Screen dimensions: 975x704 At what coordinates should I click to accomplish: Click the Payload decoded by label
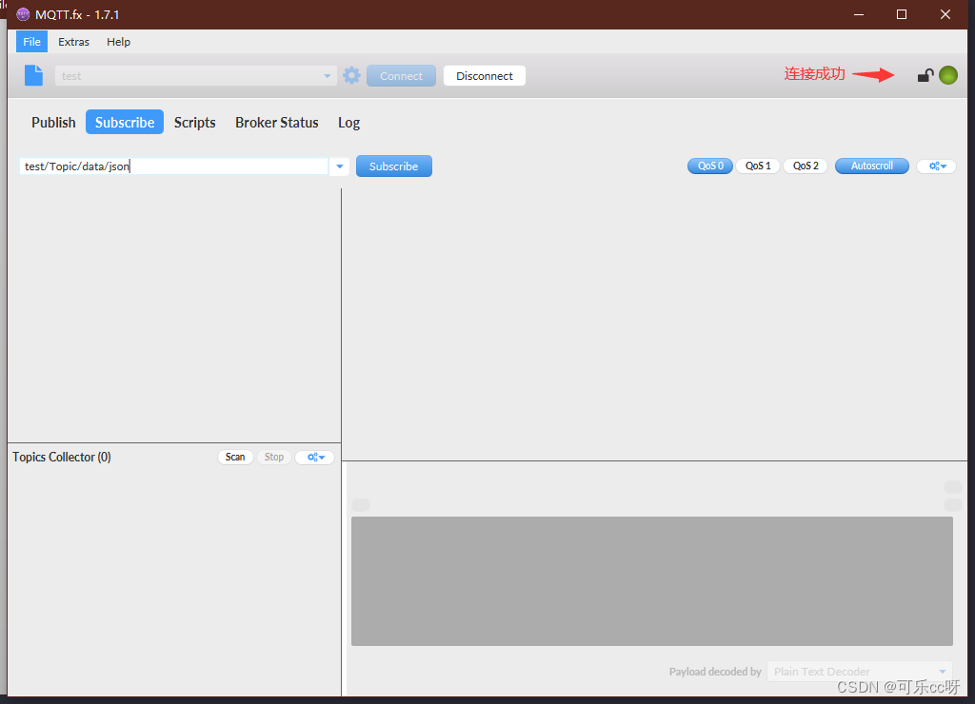(x=715, y=671)
